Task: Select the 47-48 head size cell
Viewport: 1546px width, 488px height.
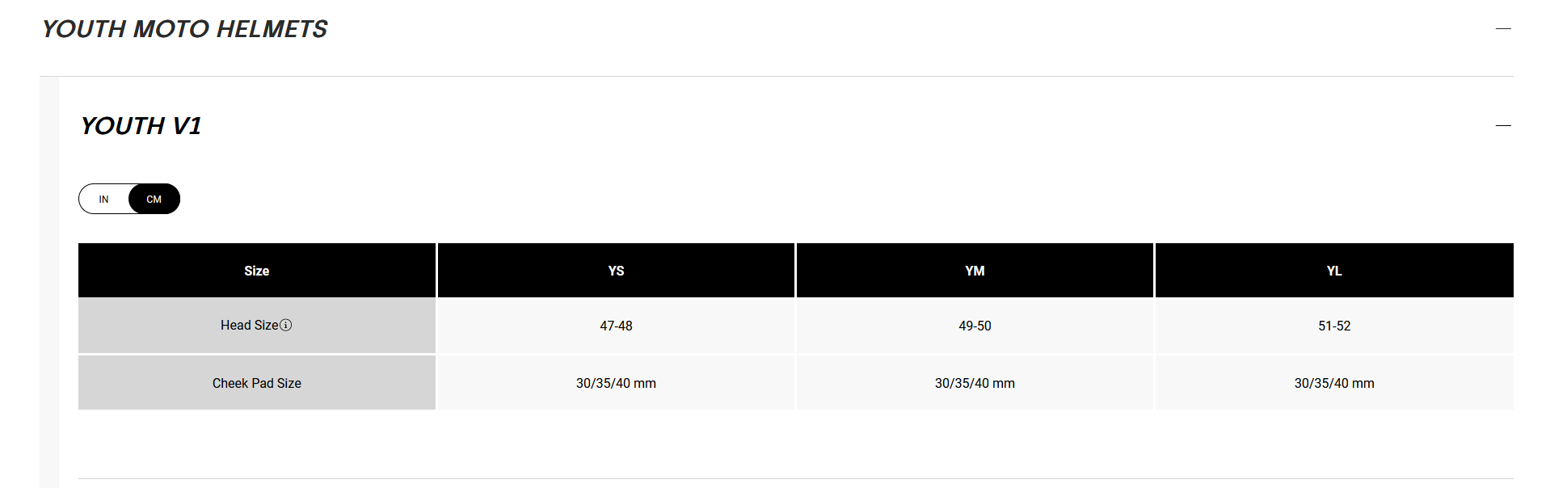Action: coord(616,326)
